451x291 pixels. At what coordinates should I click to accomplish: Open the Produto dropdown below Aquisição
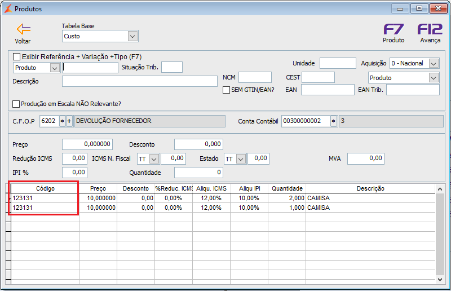point(434,78)
